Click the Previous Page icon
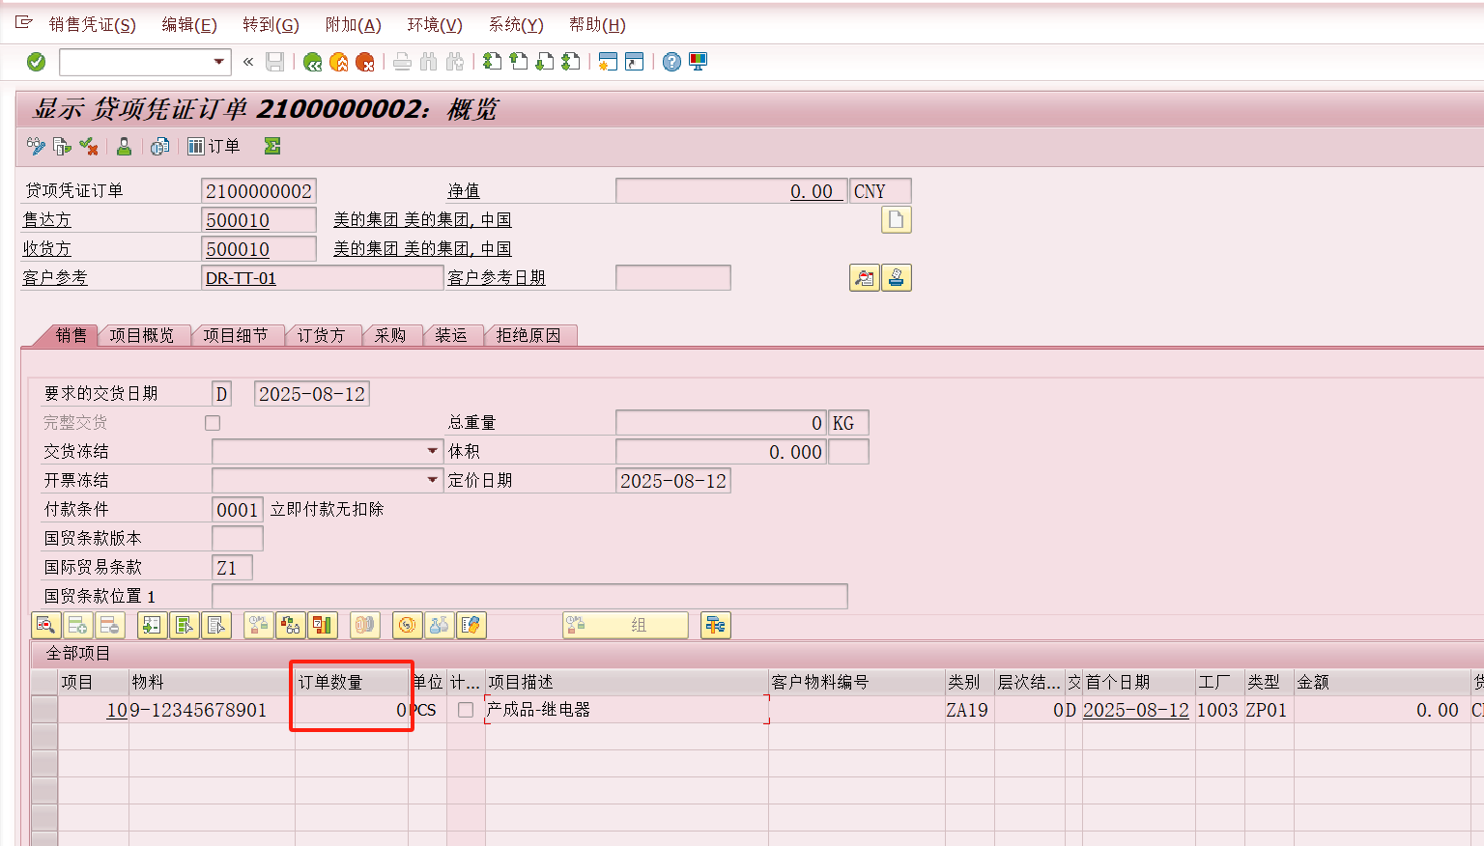The image size is (1484, 846). point(519,62)
